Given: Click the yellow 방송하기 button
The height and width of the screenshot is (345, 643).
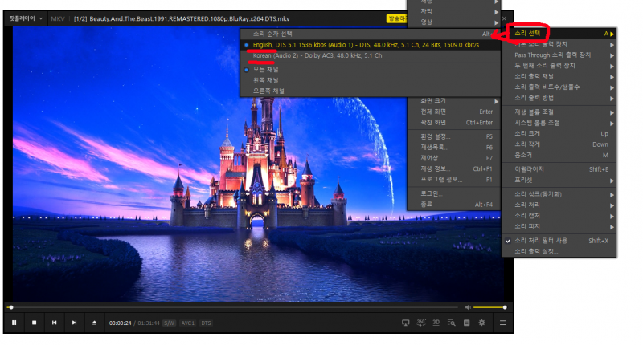Looking at the screenshot, I should click(397, 18).
